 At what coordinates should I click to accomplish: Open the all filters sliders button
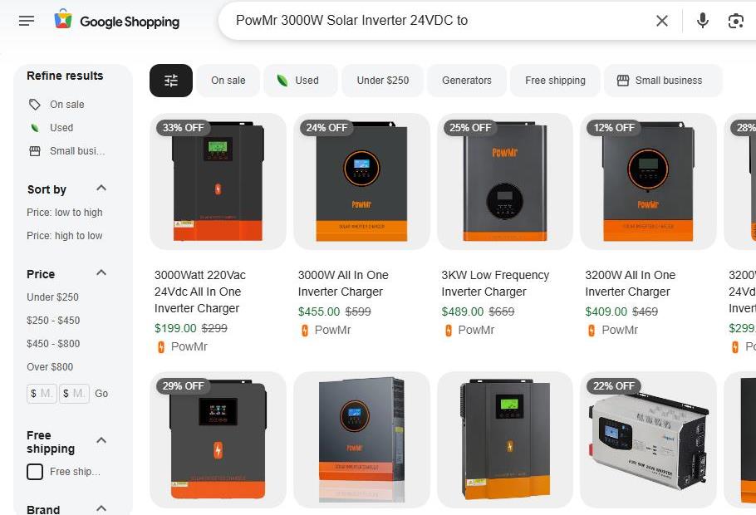tap(171, 81)
